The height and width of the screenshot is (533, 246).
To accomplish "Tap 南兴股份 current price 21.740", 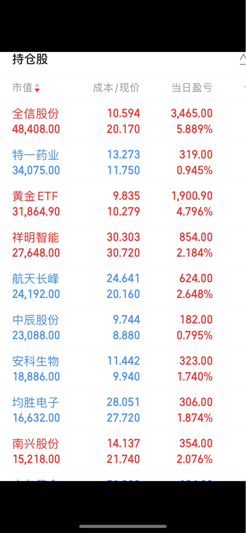I will [123, 459].
